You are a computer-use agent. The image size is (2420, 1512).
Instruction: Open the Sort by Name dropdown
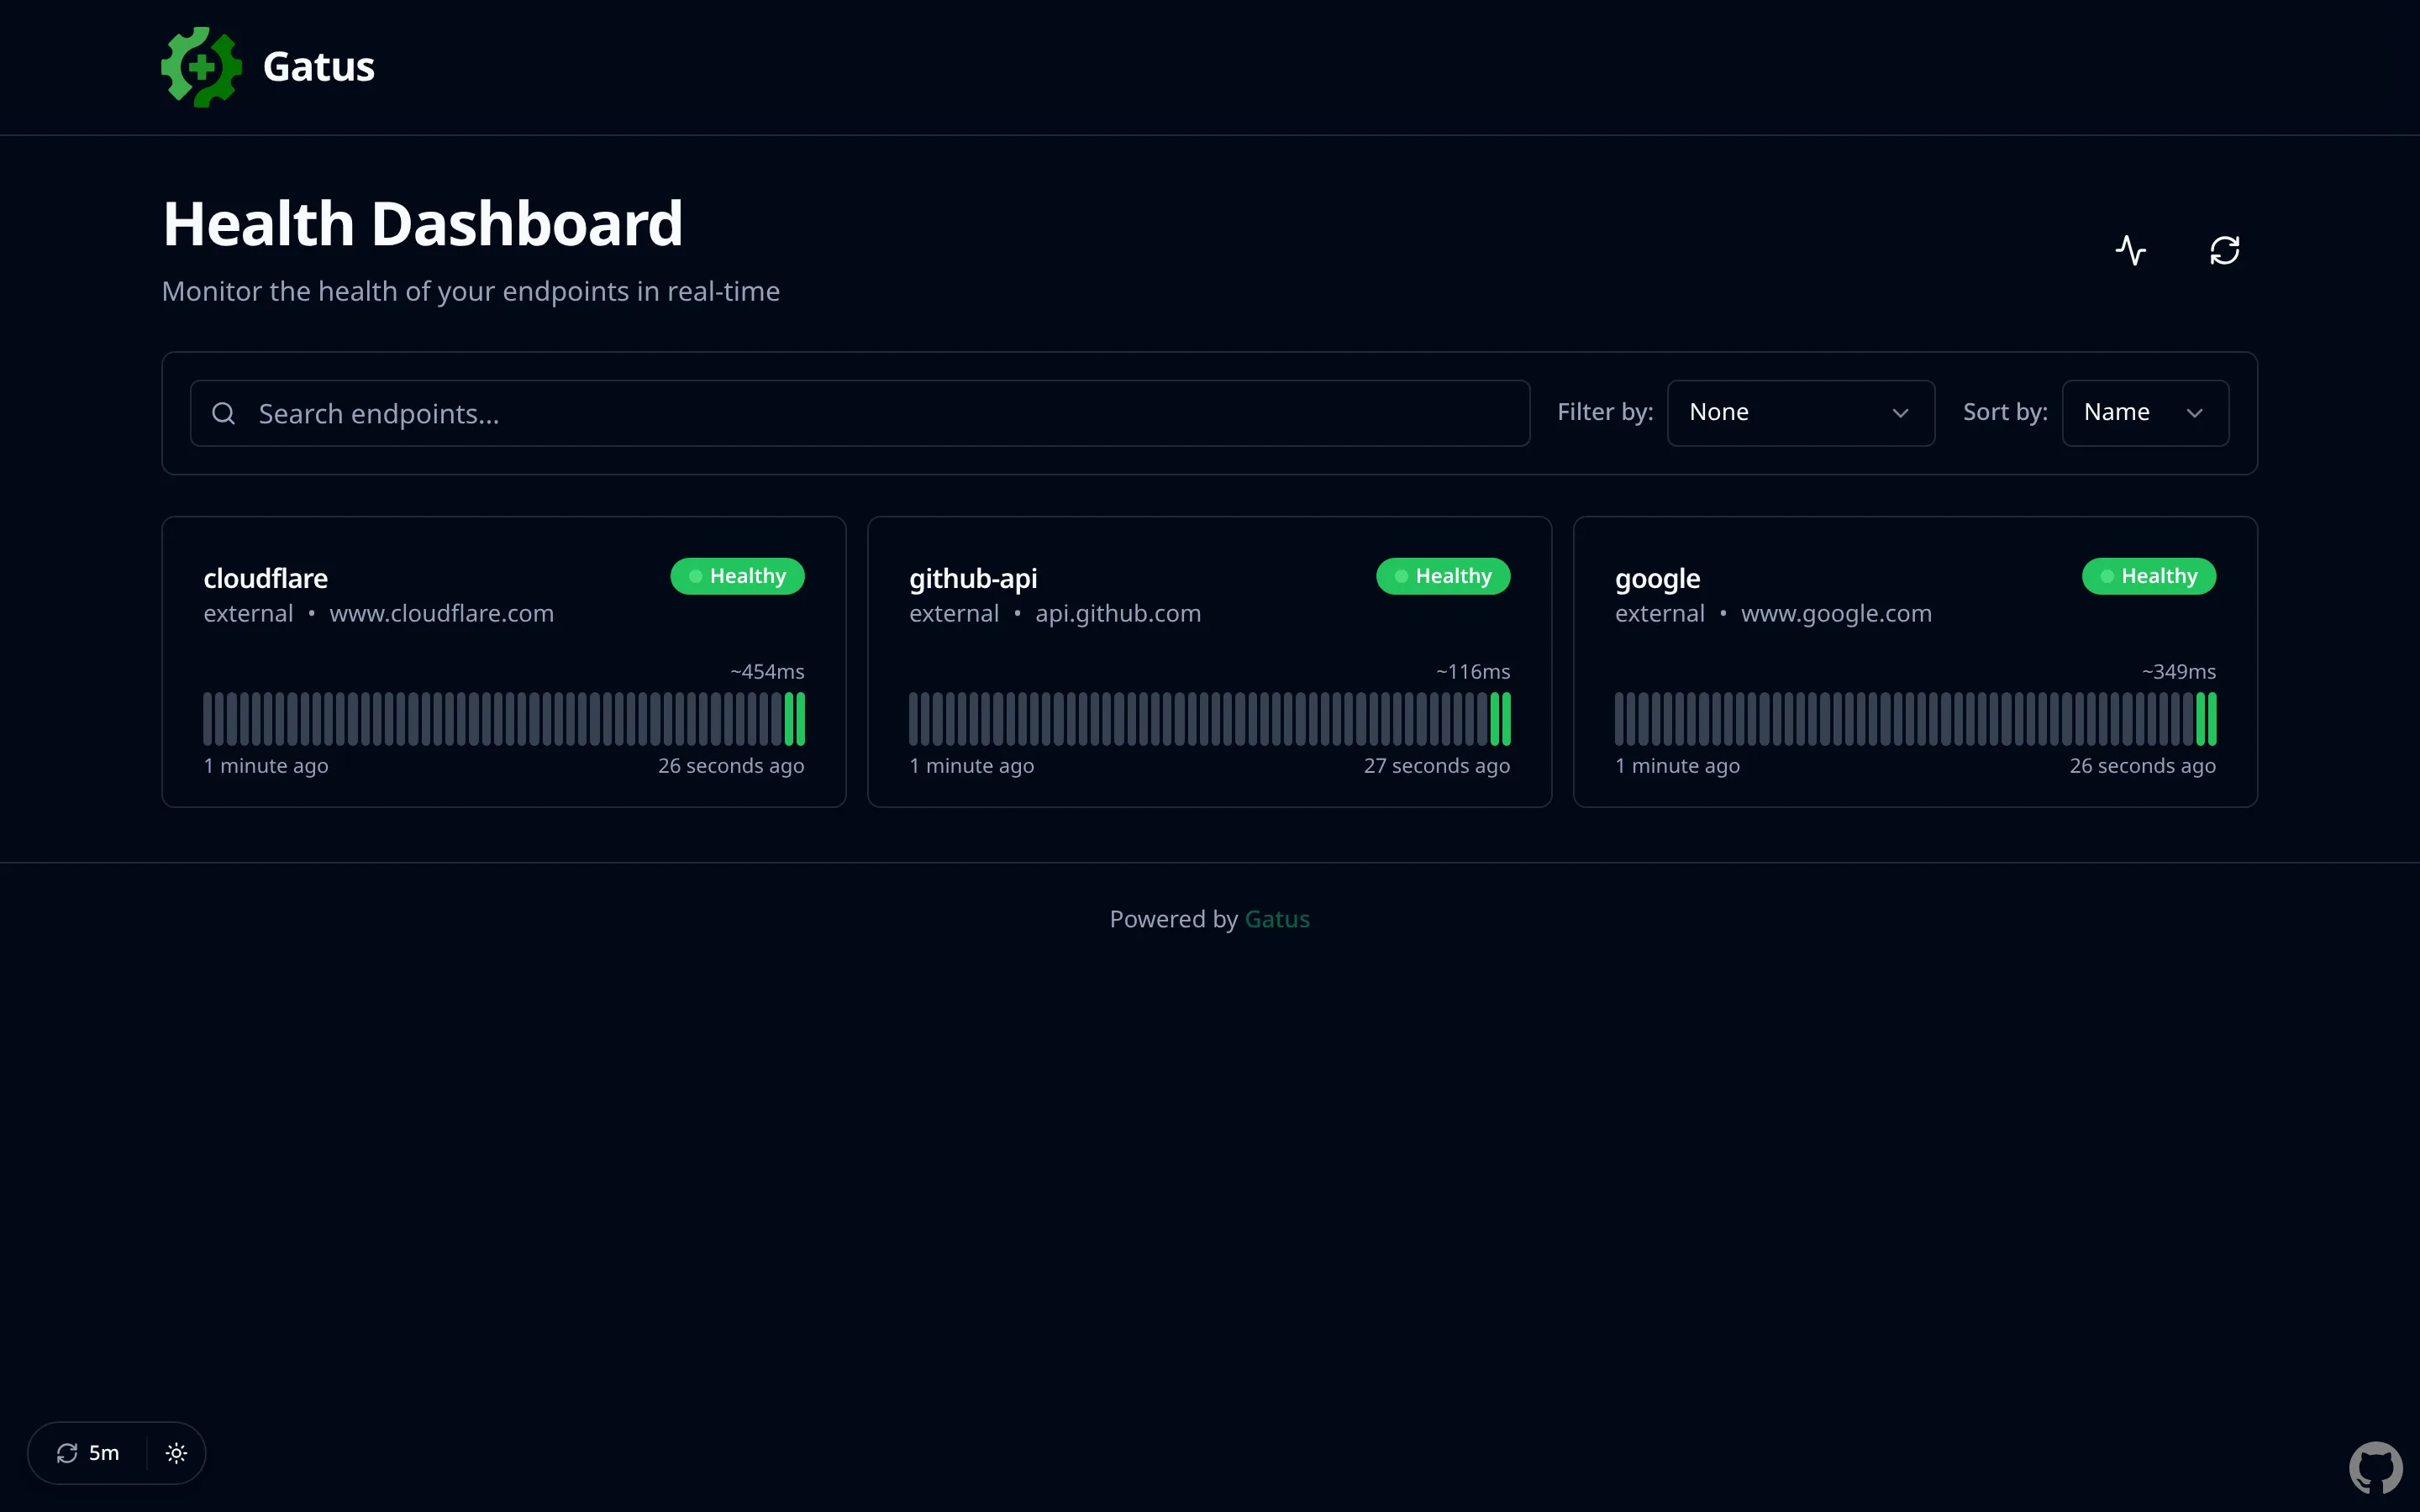click(2145, 413)
